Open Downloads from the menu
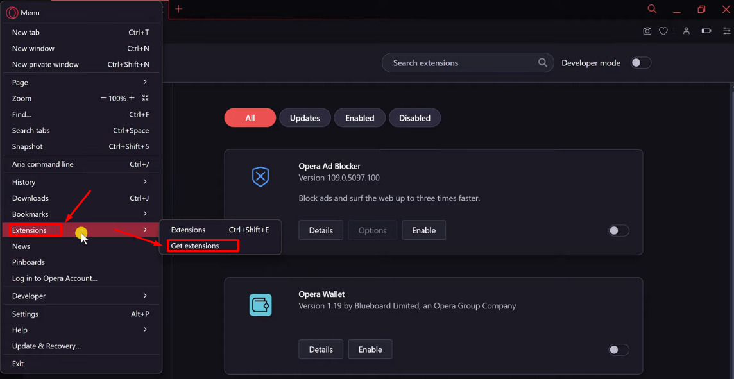 point(81,198)
